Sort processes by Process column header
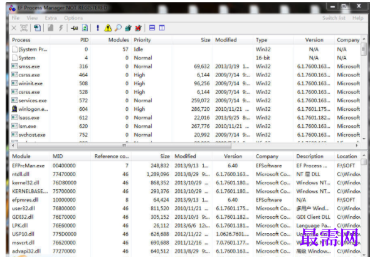Viewport: 370px width, 257px height. point(29,40)
